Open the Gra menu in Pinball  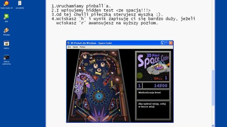pos(69,47)
